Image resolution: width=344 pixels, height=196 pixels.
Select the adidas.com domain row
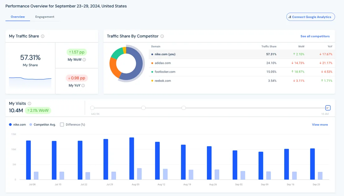click(x=242, y=63)
